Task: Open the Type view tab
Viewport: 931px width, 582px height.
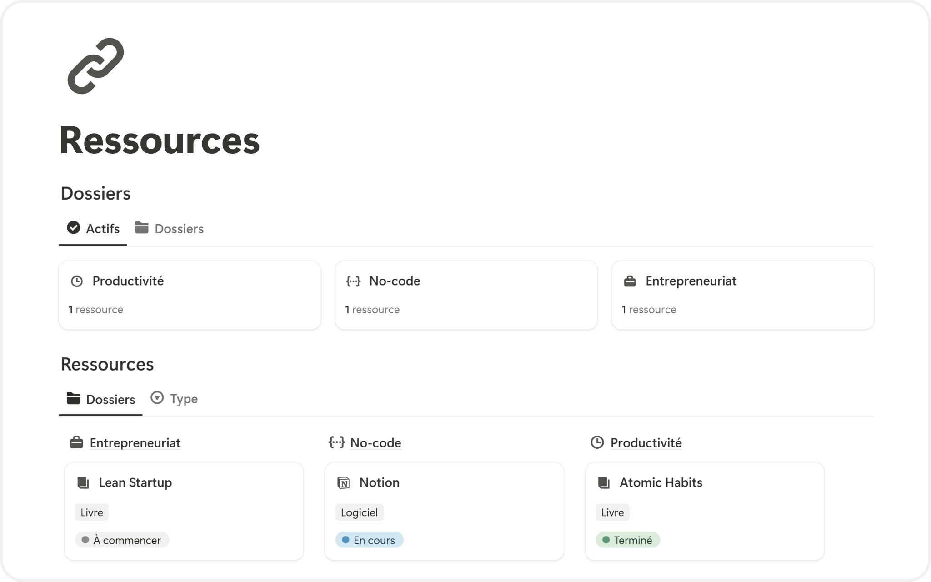Action: (175, 399)
